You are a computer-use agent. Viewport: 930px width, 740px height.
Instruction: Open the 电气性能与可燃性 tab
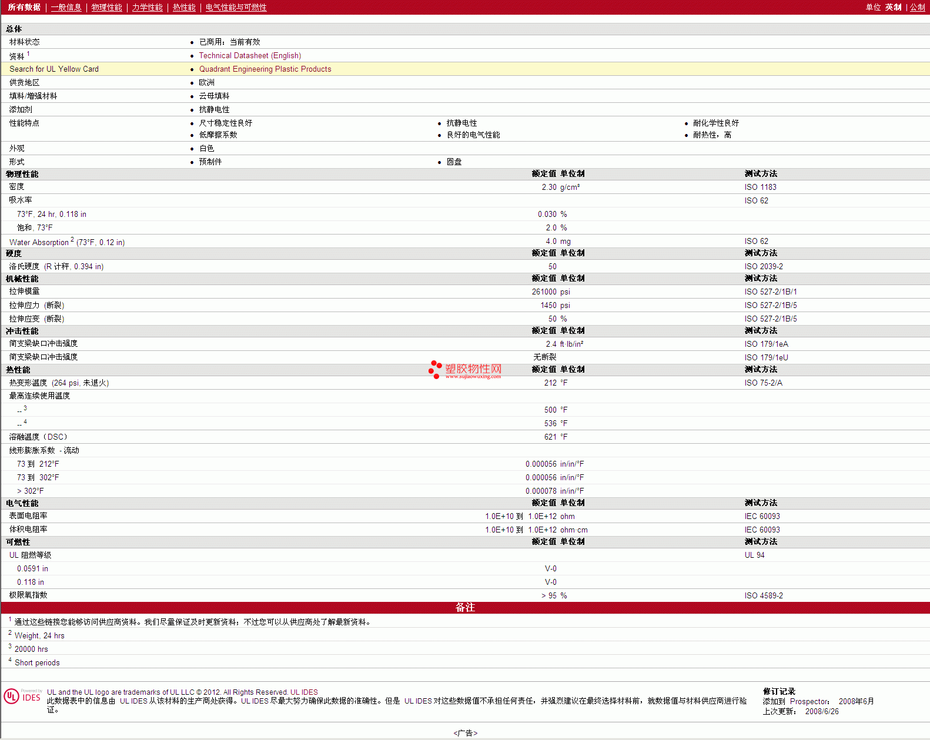(x=236, y=8)
